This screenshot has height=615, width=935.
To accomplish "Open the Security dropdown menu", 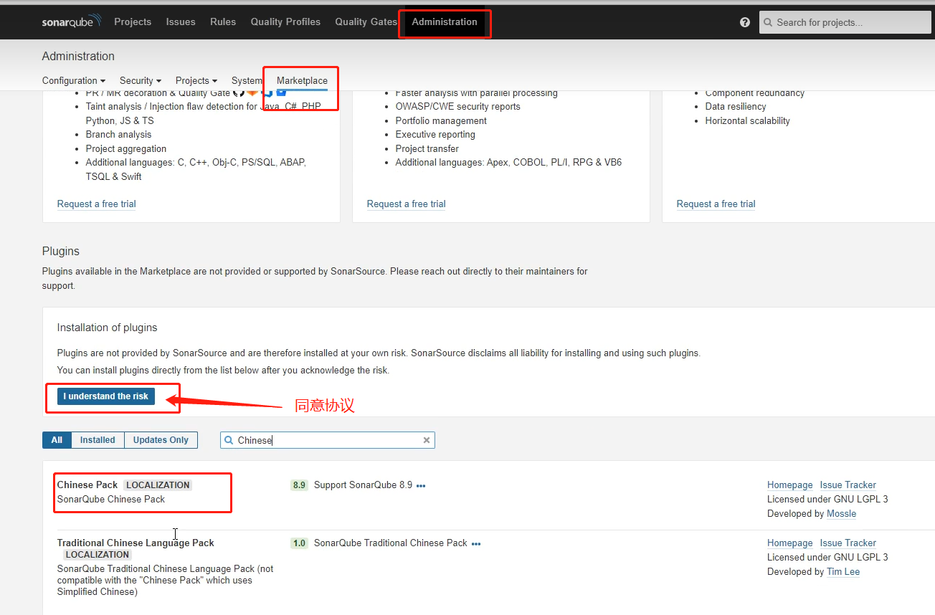I will tap(141, 80).
